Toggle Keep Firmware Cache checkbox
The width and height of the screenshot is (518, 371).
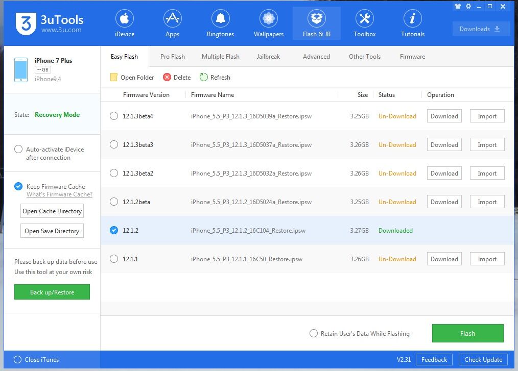pyautogui.click(x=18, y=186)
